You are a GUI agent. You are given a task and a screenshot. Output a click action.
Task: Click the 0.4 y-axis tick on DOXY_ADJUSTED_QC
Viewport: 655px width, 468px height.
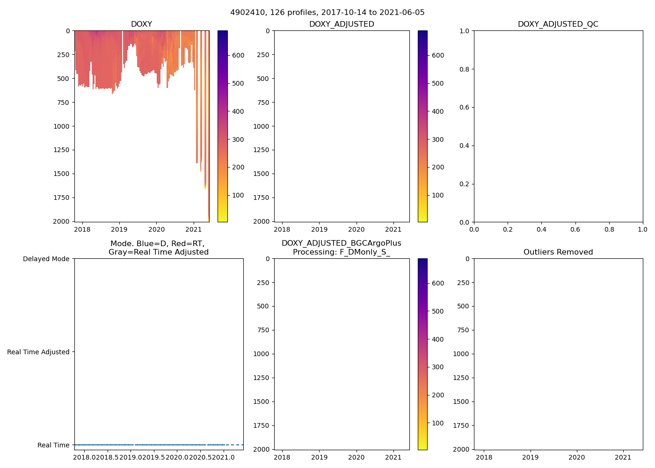(465, 146)
